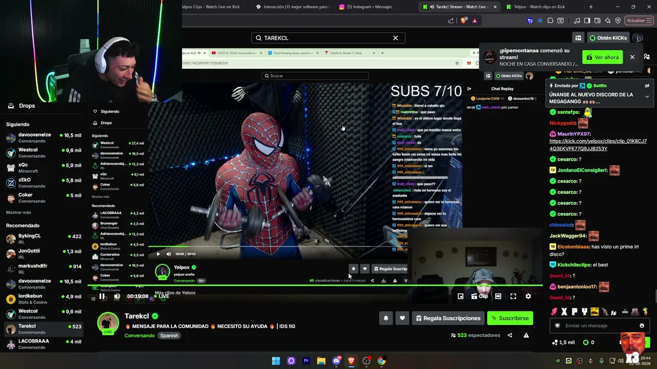Toggle the browser sidebar panel
This screenshot has width=657, height=369.
[x=588, y=20]
